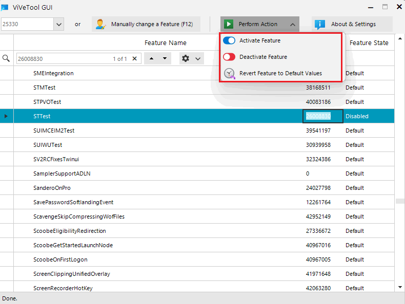Screen dimensions: 405x304
Task: Expand the chevron next to search gear
Action: 198,59
